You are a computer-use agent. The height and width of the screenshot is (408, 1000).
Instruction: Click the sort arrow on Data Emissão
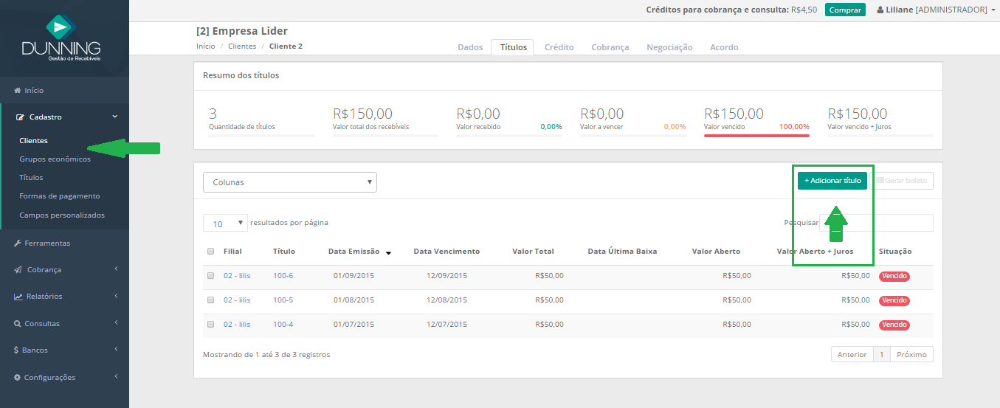tap(388, 252)
